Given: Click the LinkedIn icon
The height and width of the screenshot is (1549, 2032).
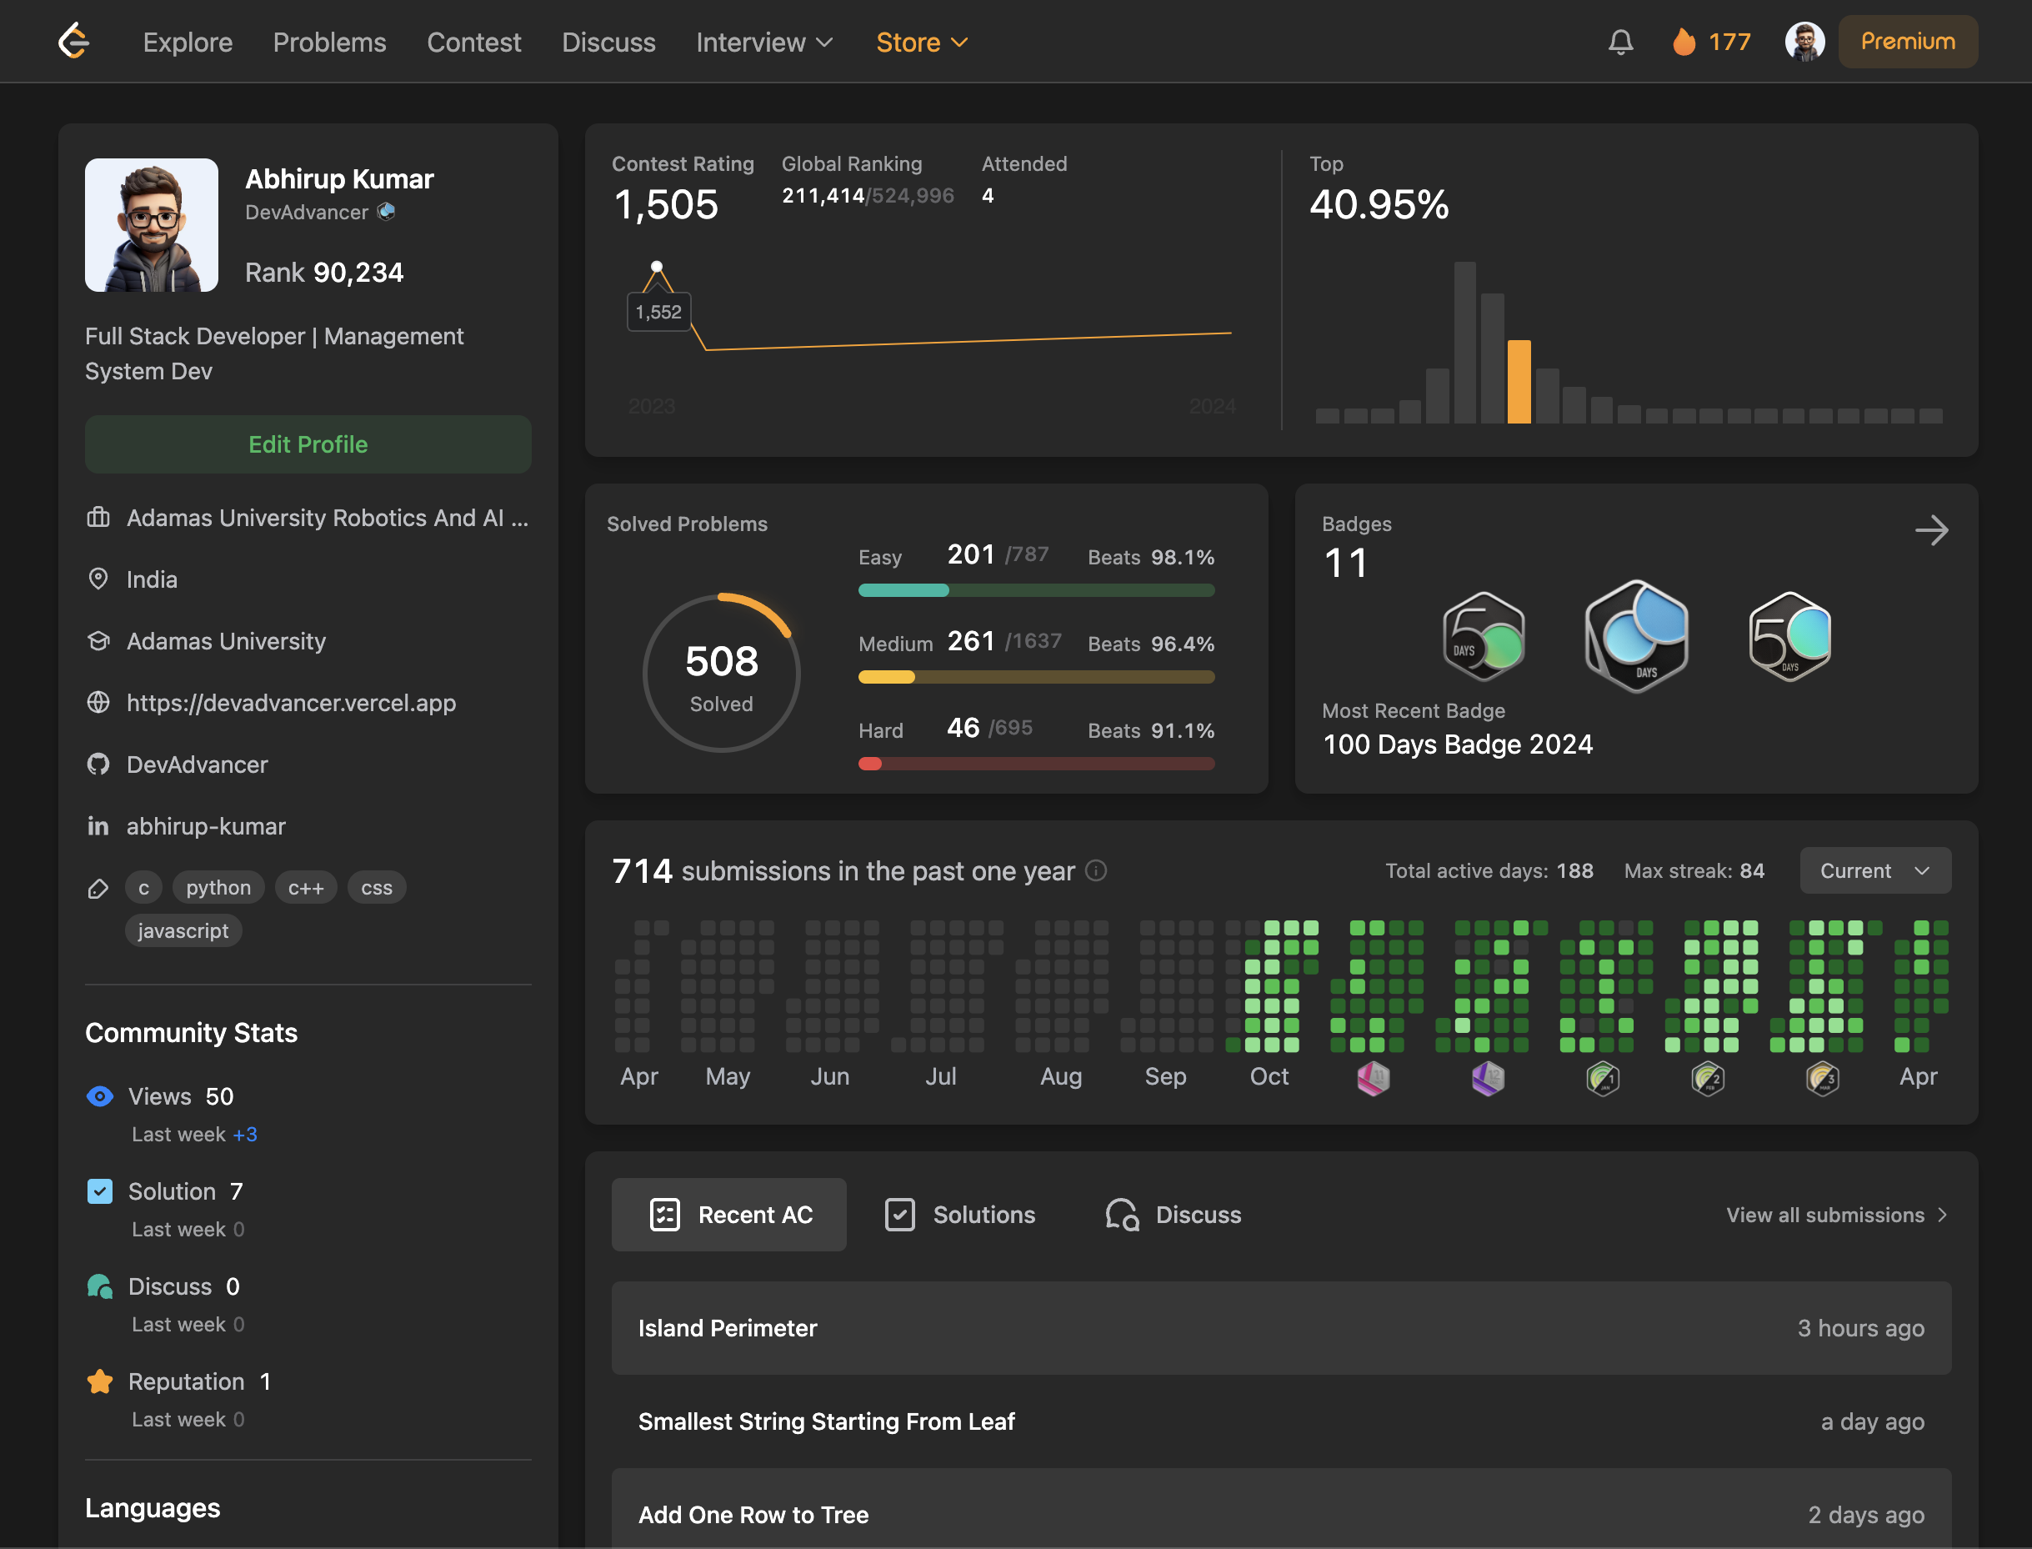Looking at the screenshot, I should [98, 826].
